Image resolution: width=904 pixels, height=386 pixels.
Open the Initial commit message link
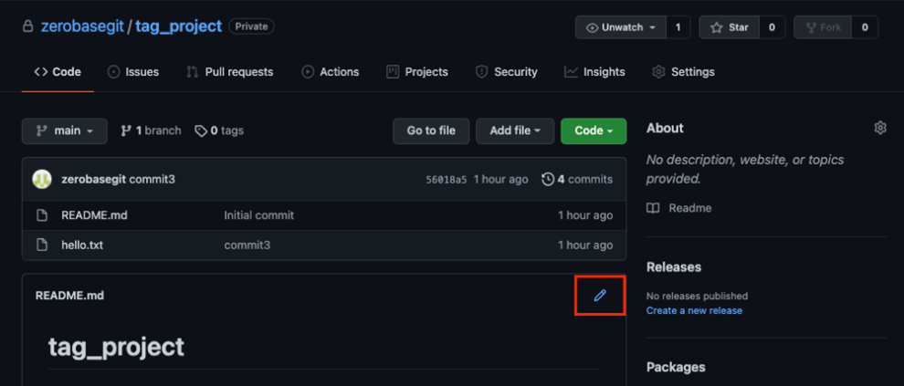pos(258,215)
